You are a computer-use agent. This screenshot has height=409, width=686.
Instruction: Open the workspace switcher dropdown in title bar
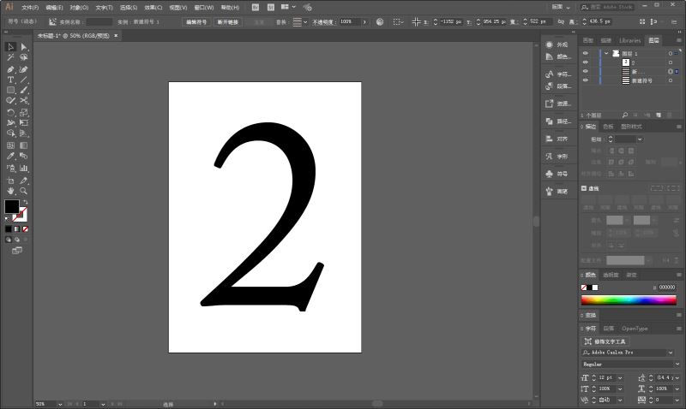(x=561, y=7)
